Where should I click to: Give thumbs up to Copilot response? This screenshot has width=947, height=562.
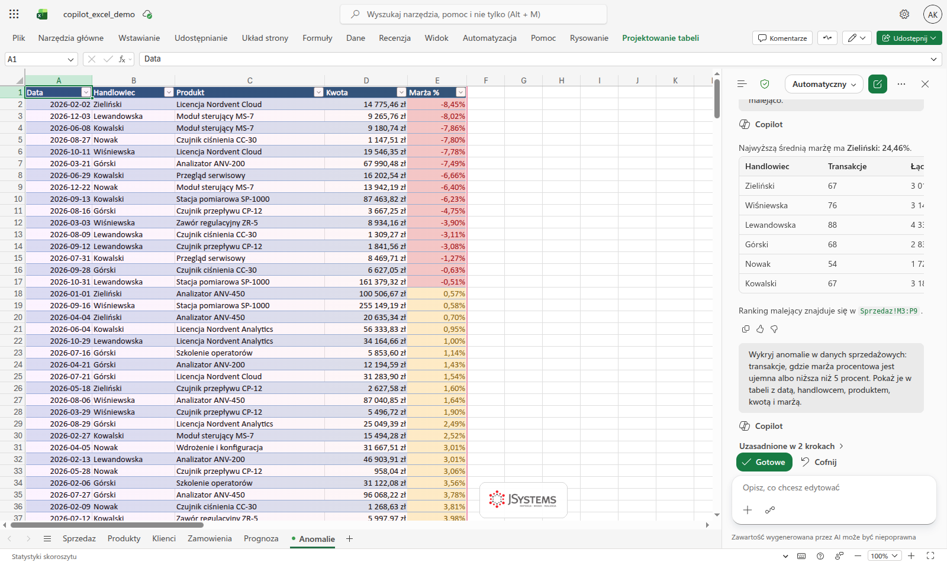pyautogui.click(x=760, y=329)
